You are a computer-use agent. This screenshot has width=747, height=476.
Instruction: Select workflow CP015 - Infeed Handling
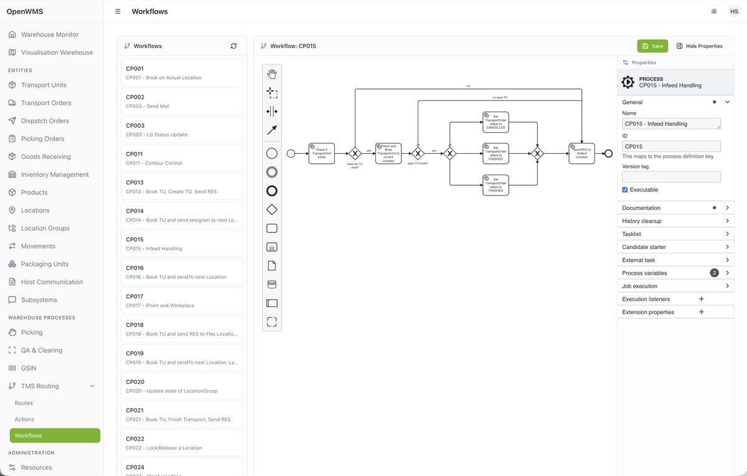(182, 244)
